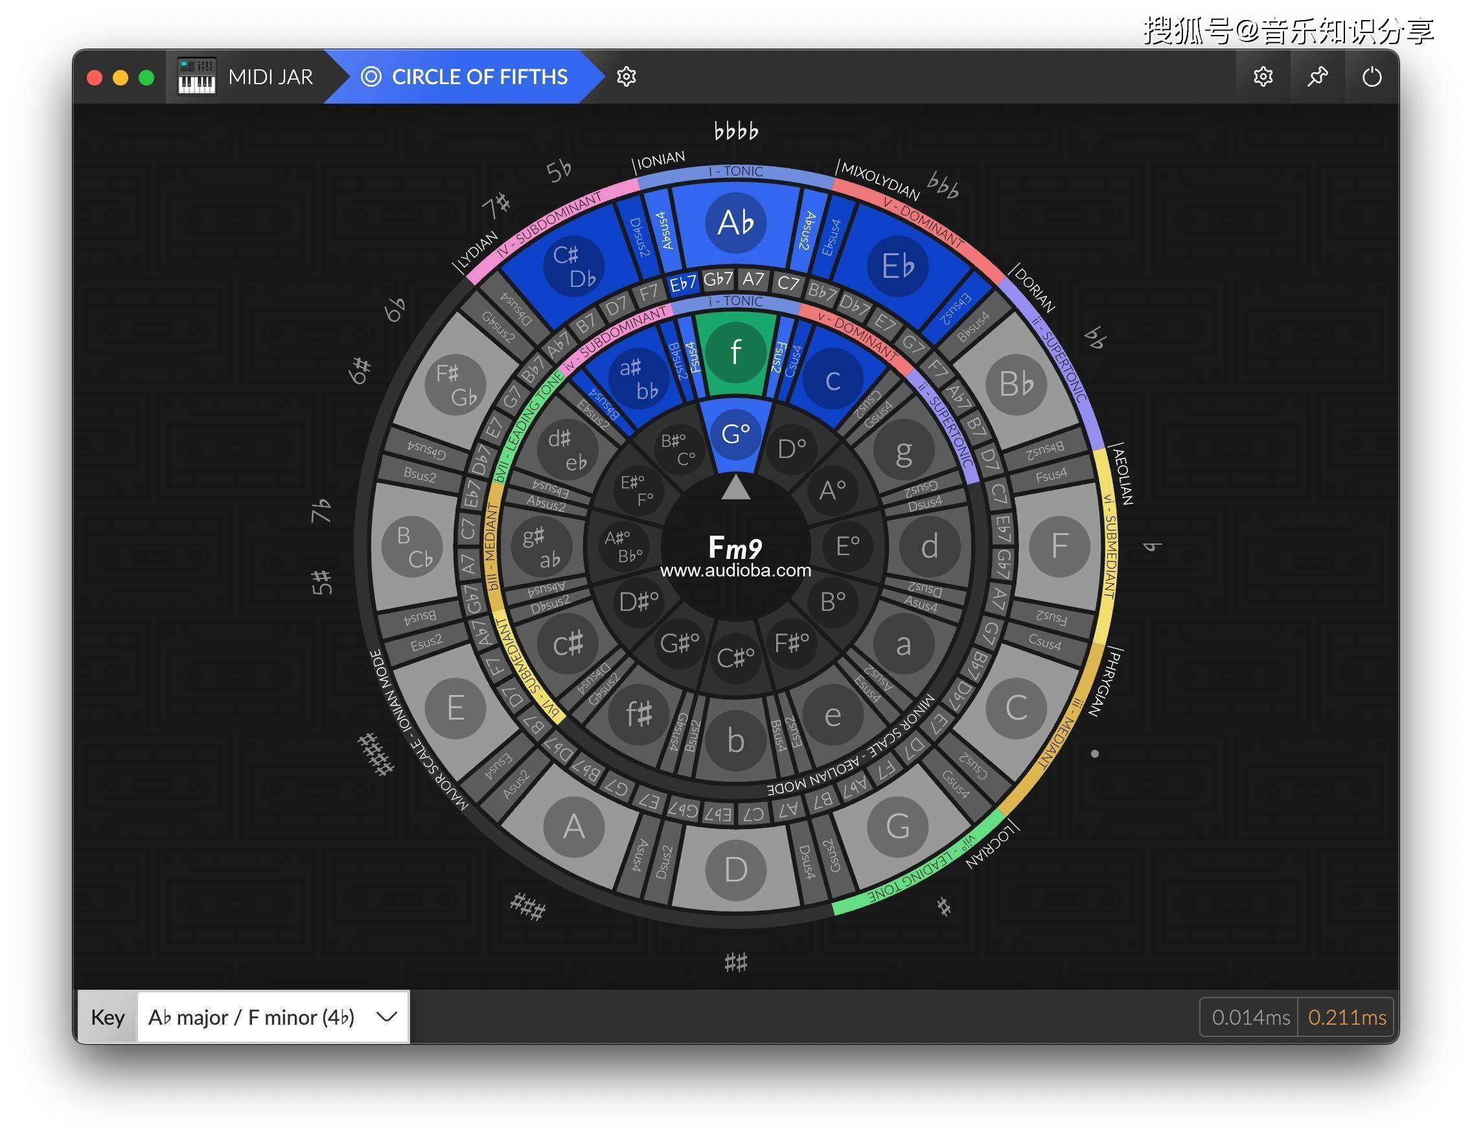The image size is (1472, 1140).
Task: Select the C major key segment
Action: pos(1016,708)
